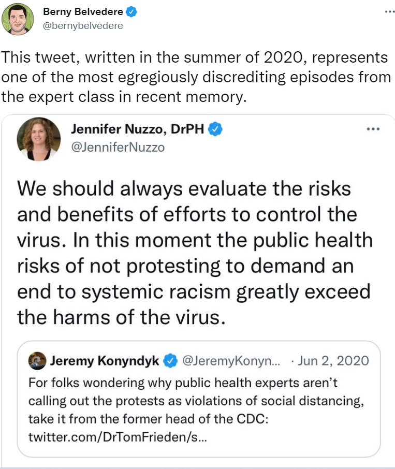Click the 'former head of the CDC' tweet body
395x469 pixels.
pos(196,410)
